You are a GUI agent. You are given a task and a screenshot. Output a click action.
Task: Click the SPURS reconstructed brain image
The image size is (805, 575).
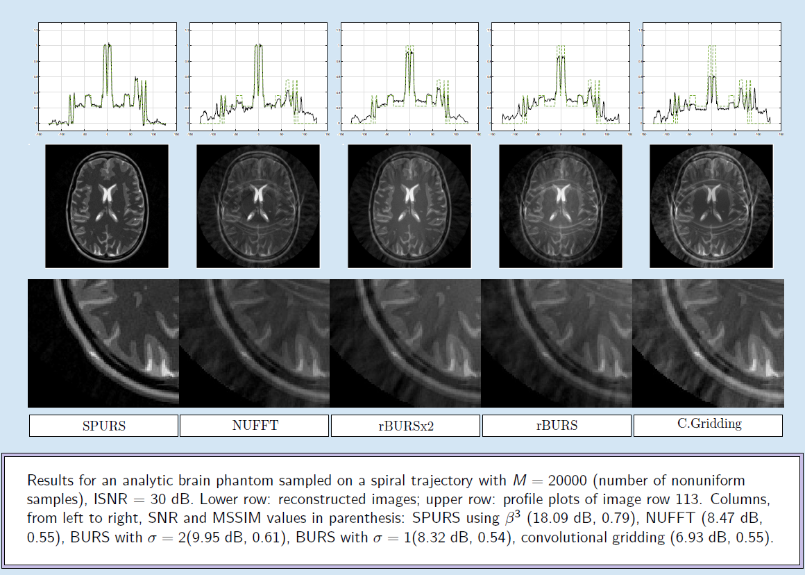107,206
